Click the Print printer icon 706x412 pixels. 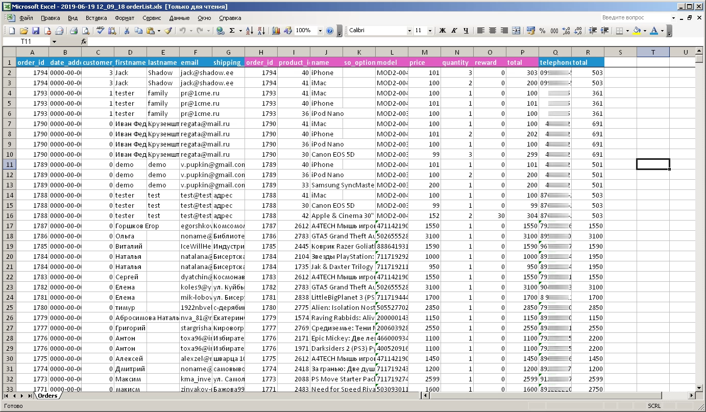tap(74, 31)
